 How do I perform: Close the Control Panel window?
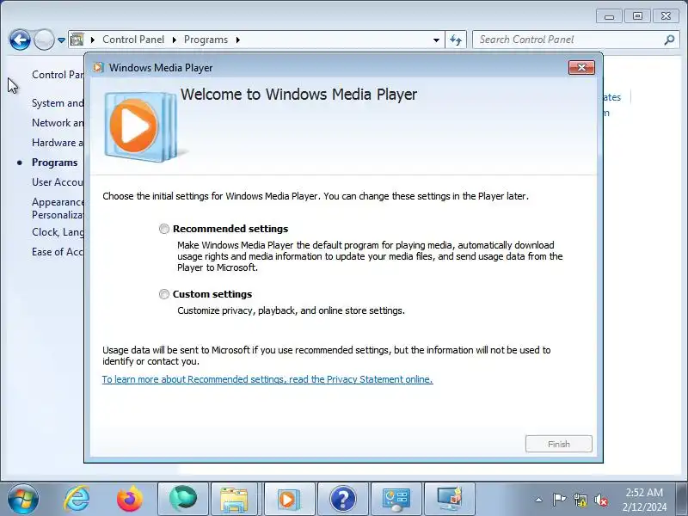(666, 16)
